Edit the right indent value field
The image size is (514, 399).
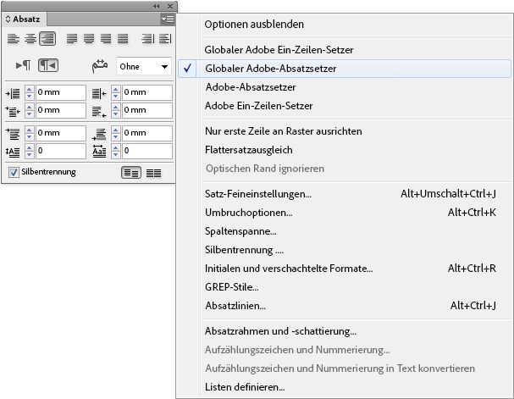pyautogui.click(x=147, y=92)
